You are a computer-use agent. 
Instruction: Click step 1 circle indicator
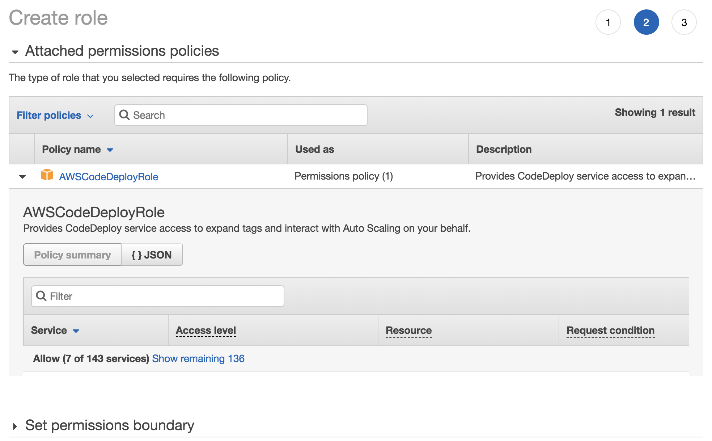(608, 22)
